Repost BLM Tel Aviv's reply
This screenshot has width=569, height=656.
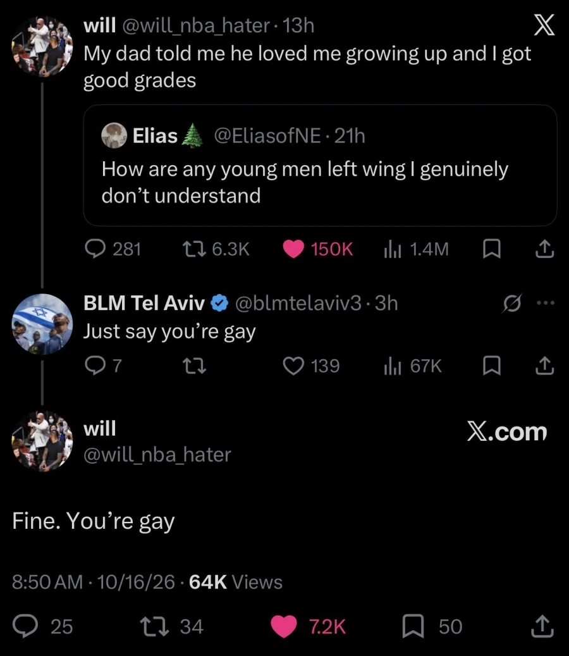click(195, 366)
